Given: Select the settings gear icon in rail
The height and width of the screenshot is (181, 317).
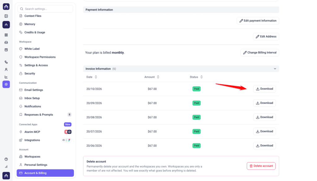Looking at the screenshot, I should 6,84.
